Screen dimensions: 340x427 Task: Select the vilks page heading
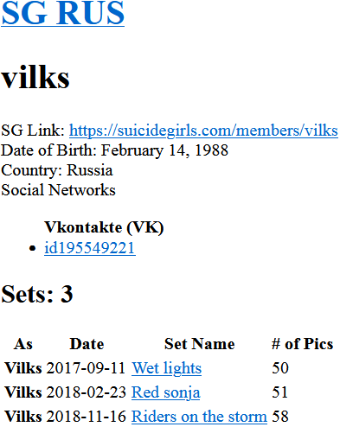click(x=35, y=78)
